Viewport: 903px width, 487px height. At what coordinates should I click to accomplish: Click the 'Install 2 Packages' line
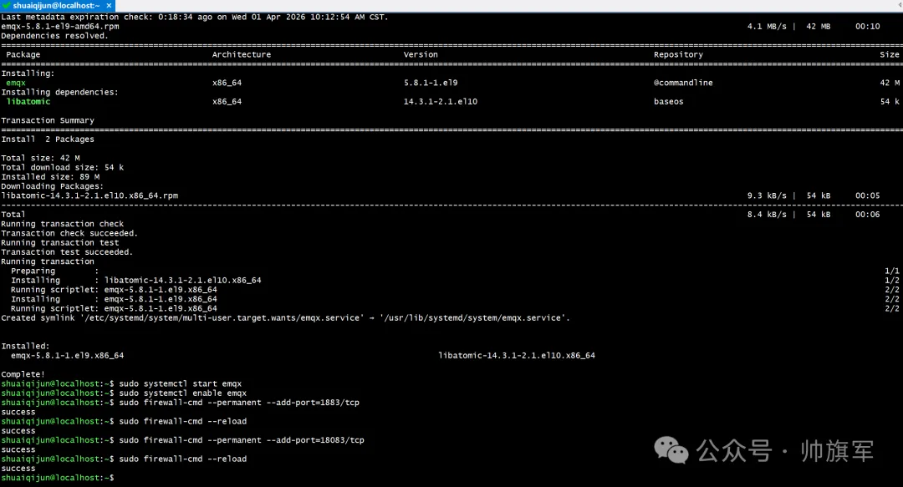(x=48, y=140)
